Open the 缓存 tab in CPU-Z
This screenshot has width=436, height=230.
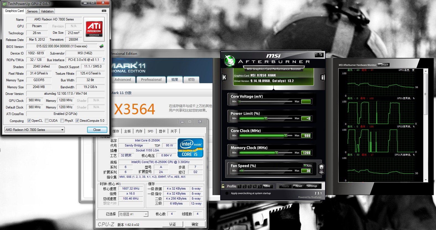point(116,131)
